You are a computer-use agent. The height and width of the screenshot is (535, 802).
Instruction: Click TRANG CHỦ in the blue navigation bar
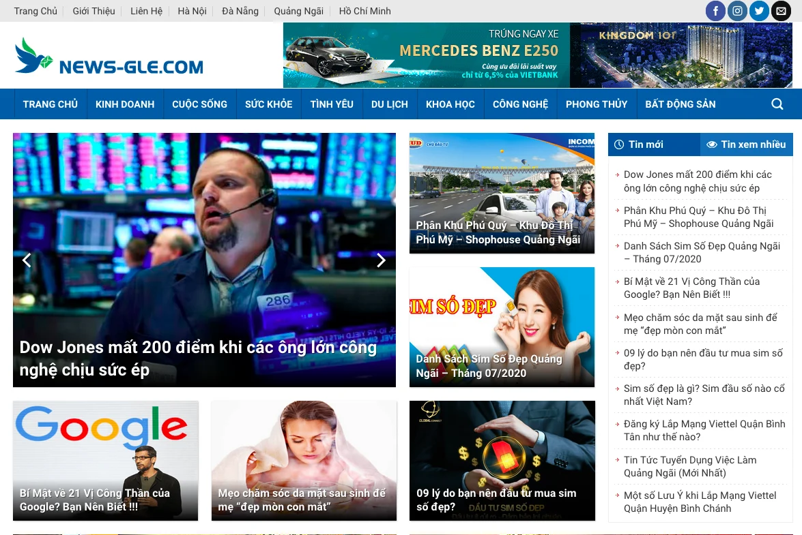[50, 104]
